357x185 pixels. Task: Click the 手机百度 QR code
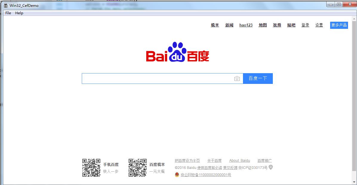pyautogui.click(x=91, y=167)
